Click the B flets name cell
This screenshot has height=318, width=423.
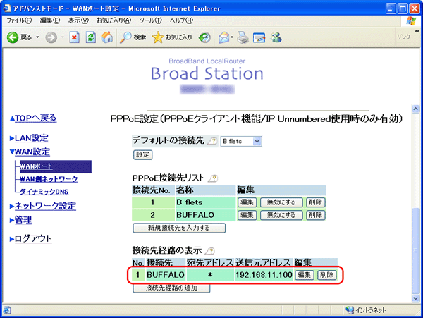pos(206,202)
